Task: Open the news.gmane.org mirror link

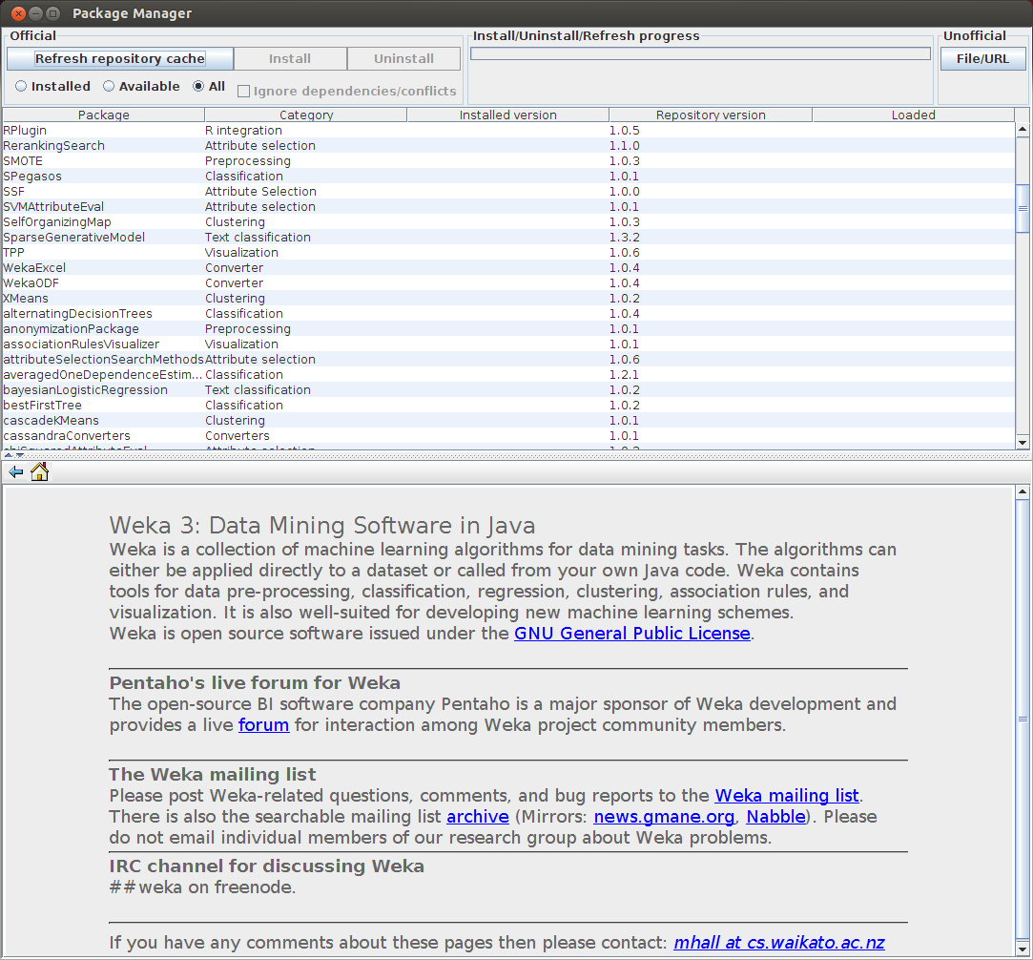Action: pos(664,816)
